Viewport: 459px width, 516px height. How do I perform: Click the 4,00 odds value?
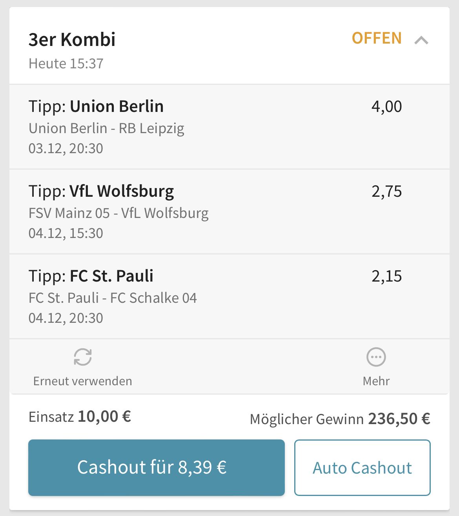coord(386,106)
